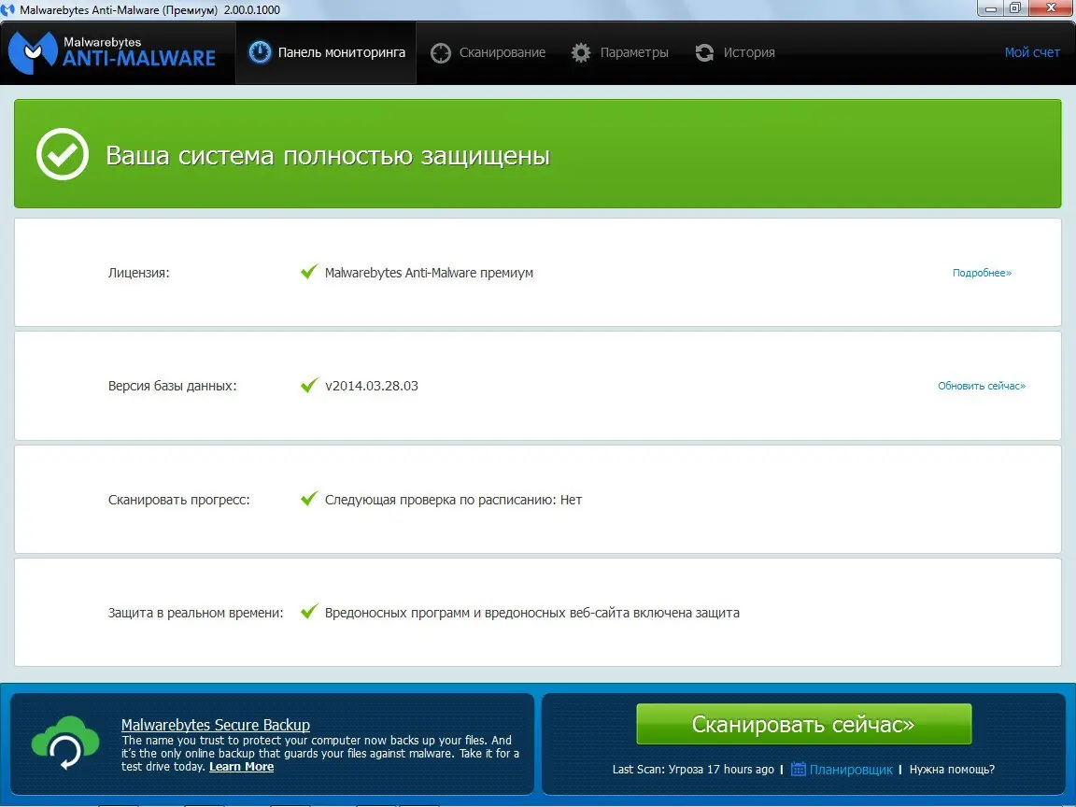The width and height of the screenshot is (1076, 807).
Task: Click the Нужна помощь? help link
Action: [952, 770]
